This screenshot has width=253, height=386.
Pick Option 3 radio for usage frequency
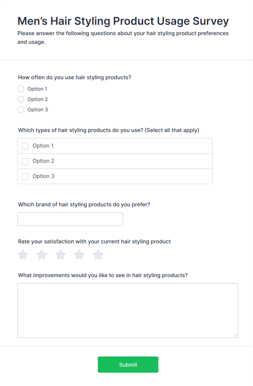click(21, 110)
